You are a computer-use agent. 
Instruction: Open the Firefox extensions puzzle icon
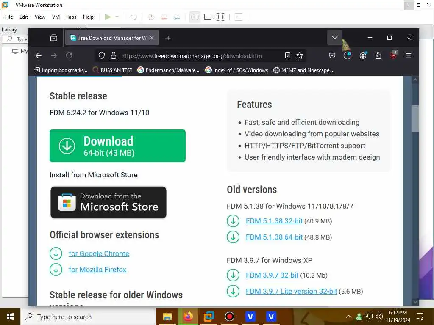(x=378, y=55)
